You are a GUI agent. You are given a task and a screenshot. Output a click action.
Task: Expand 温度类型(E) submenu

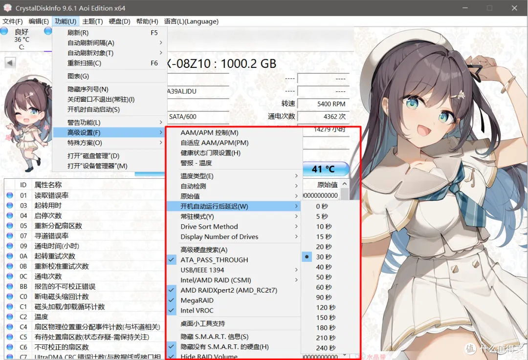click(233, 176)
